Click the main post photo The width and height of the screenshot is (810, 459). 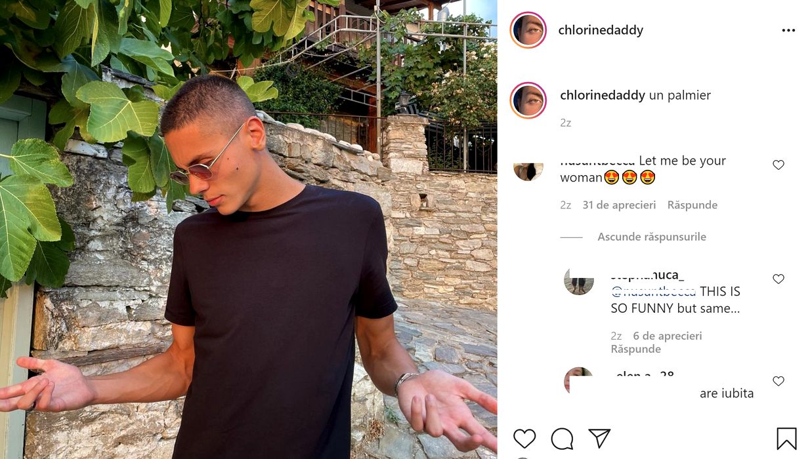coord(248,229)
